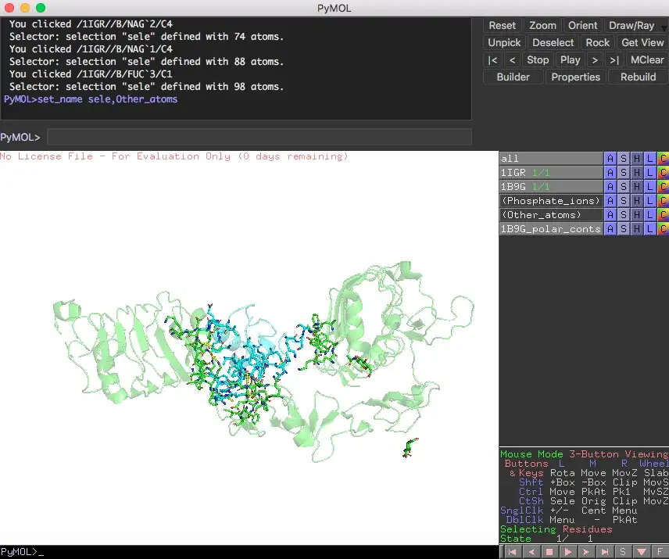The height and width of the screenshot is (559, 669).
Task: Click the F fullscreen icon in bottom bar
Action: pyautogui.click(x=660, y=552)
